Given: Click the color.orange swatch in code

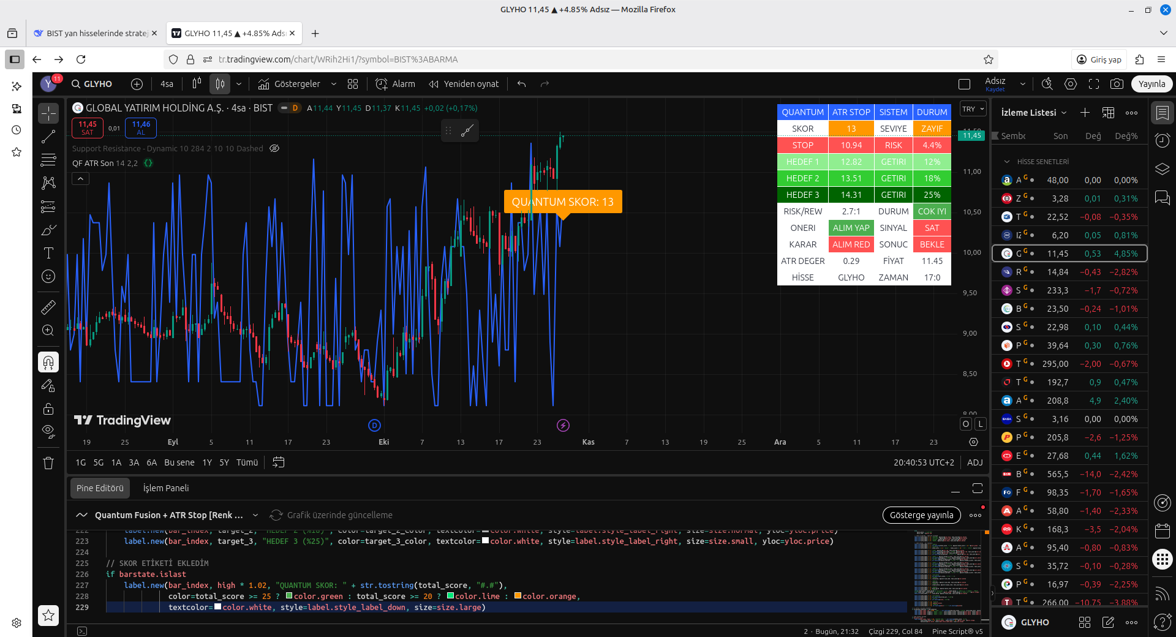Looking at the screenshot, I should pos(518,596).
